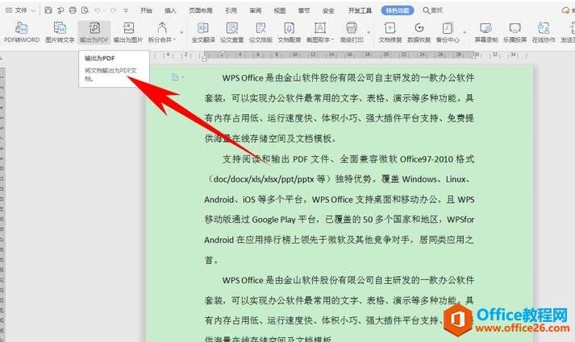Click the single-character line "首。"

click(x=211, y=260)
